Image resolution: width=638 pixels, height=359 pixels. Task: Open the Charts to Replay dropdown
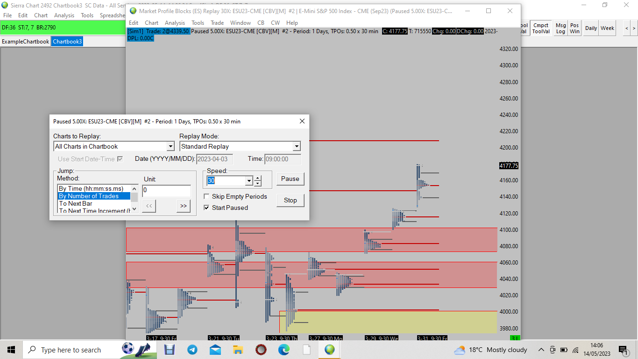pos(171,146)
